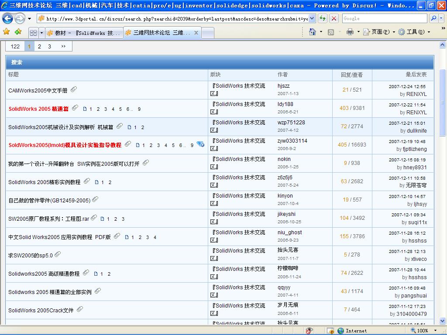
Task: Click the Refresh page icon
Action: pyautogui.click(x=323, y=18)
